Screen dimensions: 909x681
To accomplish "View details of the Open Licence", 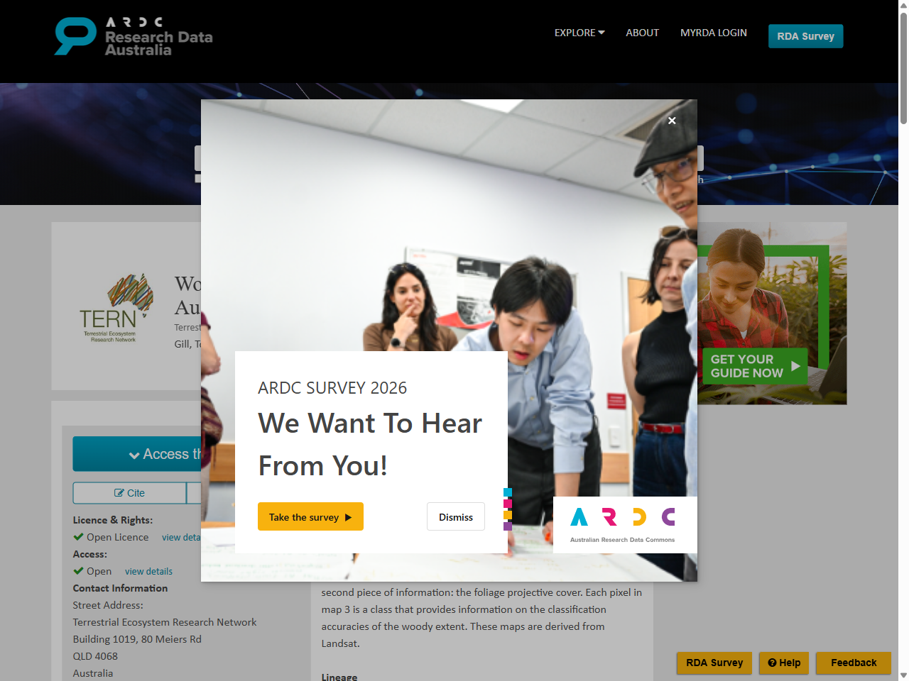I will [x=181, y=538].
